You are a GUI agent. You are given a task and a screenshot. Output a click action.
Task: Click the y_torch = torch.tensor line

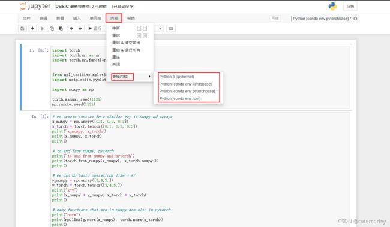[x=87, y=185]
